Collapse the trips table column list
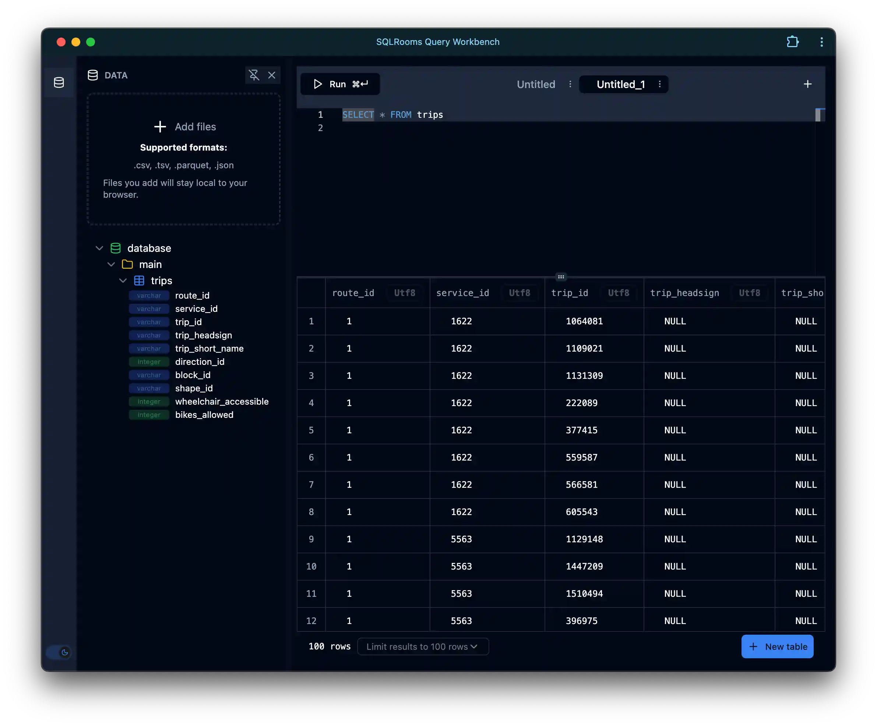Image resolution: width=877 pixels, height=726 pixels. click(123, 281)
